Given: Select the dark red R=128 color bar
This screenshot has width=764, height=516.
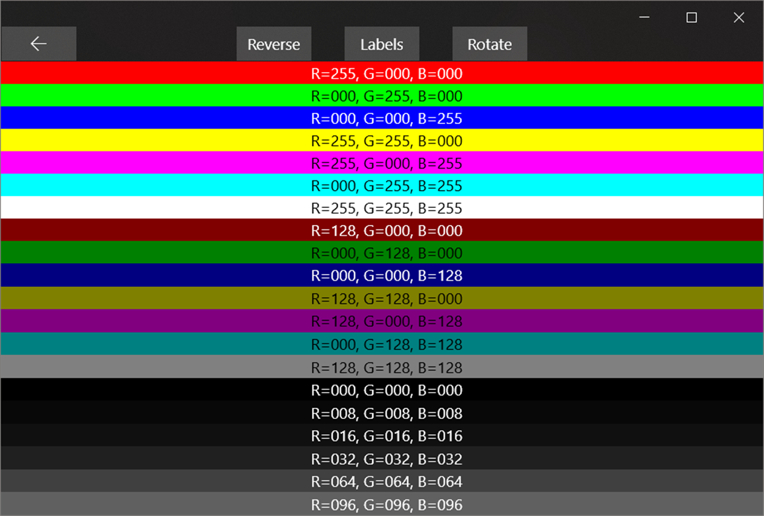Looking at the screenshot, I should (x=382, y=231).
